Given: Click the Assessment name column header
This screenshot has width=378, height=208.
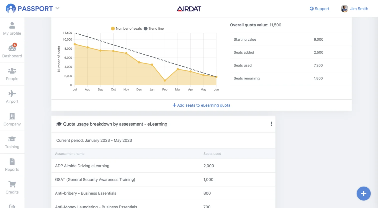Looking at the screenshot, I should pyautogui.click(x=70, y=154).
